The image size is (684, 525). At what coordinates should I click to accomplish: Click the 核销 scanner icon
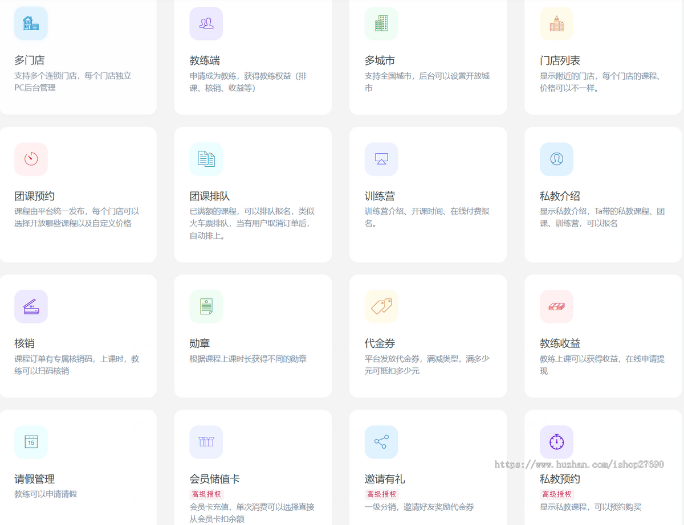click(31, 306)
